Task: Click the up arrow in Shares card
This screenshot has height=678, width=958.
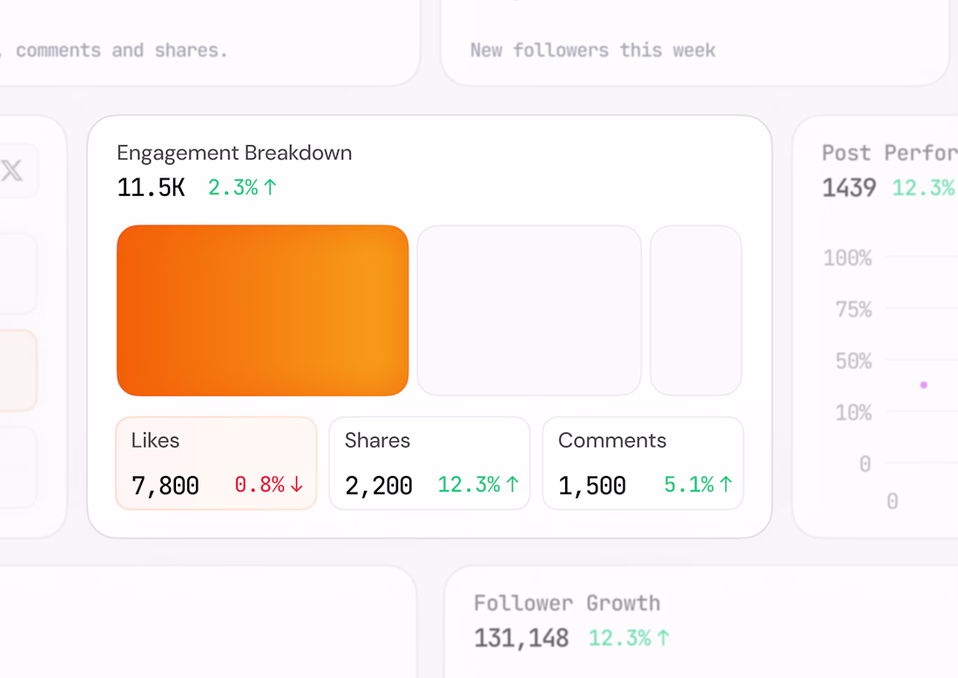Action: point(512,485)
